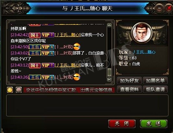Send a 组队邀请 team invite
The height and width of the screenshot is (133, 173).
tap(155, 89)
